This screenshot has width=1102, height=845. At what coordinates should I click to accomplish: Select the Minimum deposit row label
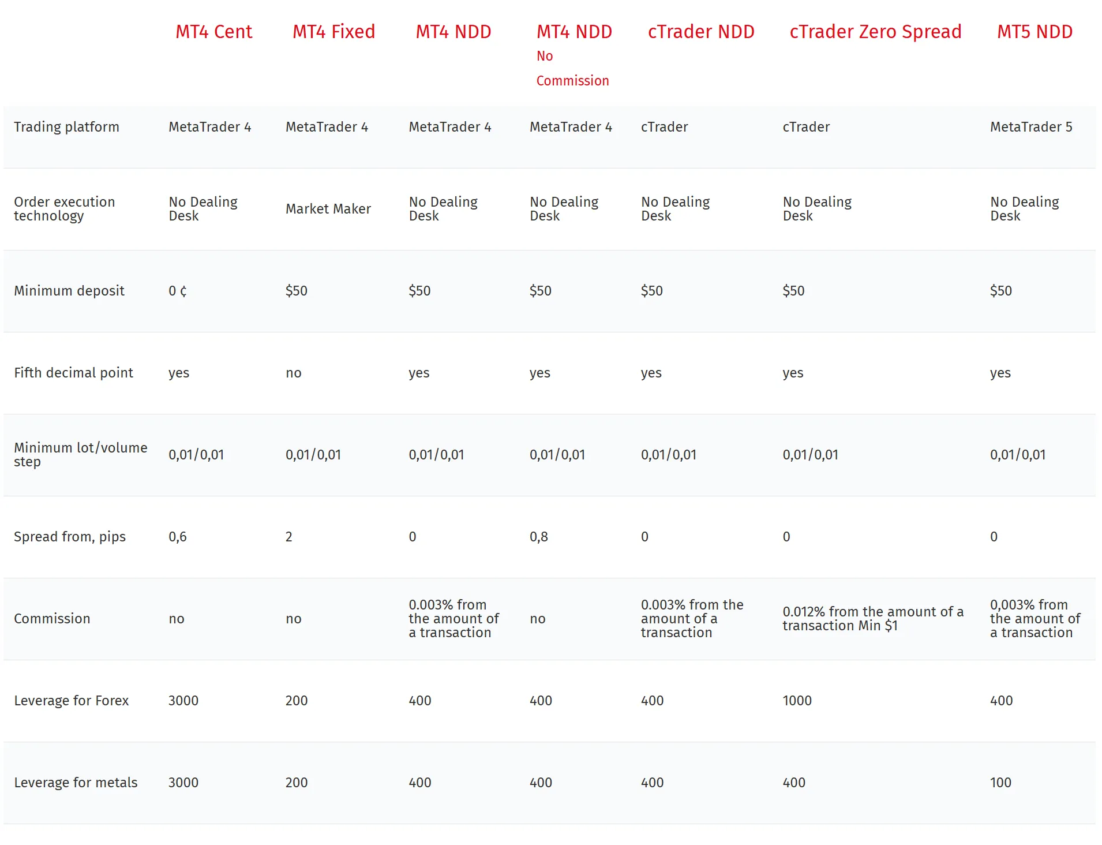69,291
